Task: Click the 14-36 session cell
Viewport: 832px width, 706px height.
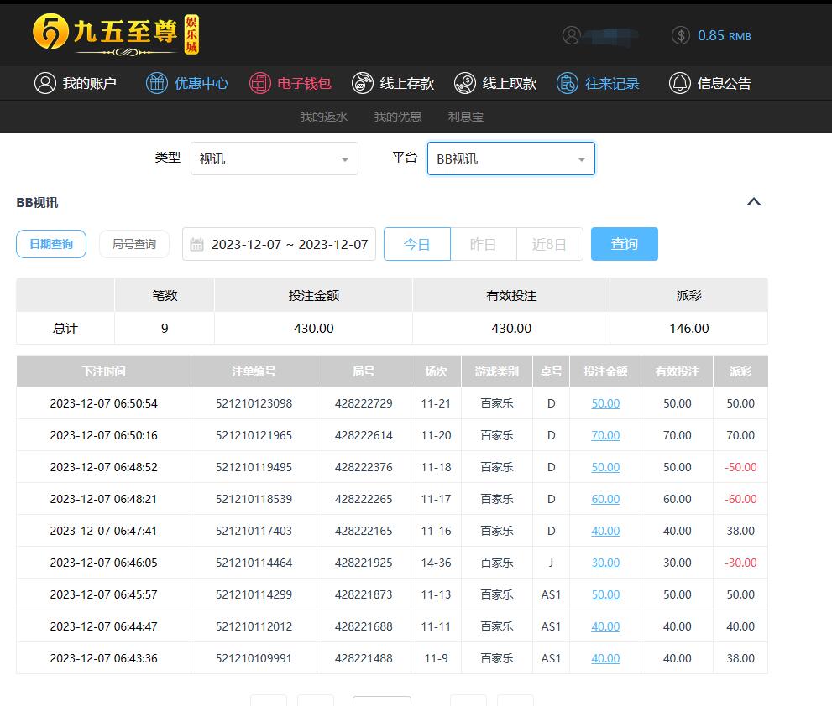Action: tap(436, 563)
